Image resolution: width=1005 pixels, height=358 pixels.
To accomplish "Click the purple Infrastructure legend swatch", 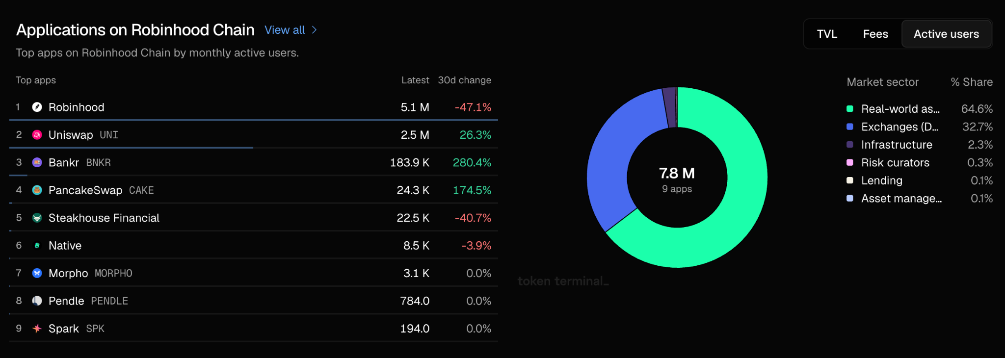I will (x=850, y=145).
